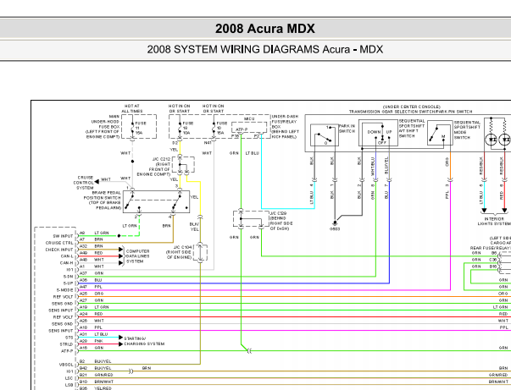Image resolution: width=511 pixels, height=390 pixels.
Task: Click the 'VBSOL' signal label
Action: click(x=66, y=365)
